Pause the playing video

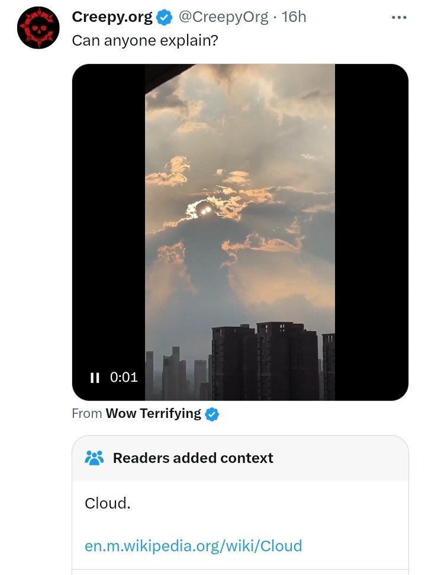tap(94, 377)
